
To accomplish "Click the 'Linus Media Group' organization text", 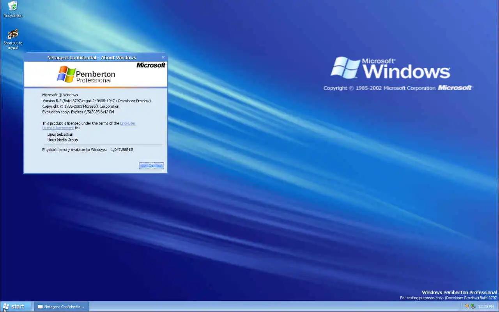I will coord(62,140).
